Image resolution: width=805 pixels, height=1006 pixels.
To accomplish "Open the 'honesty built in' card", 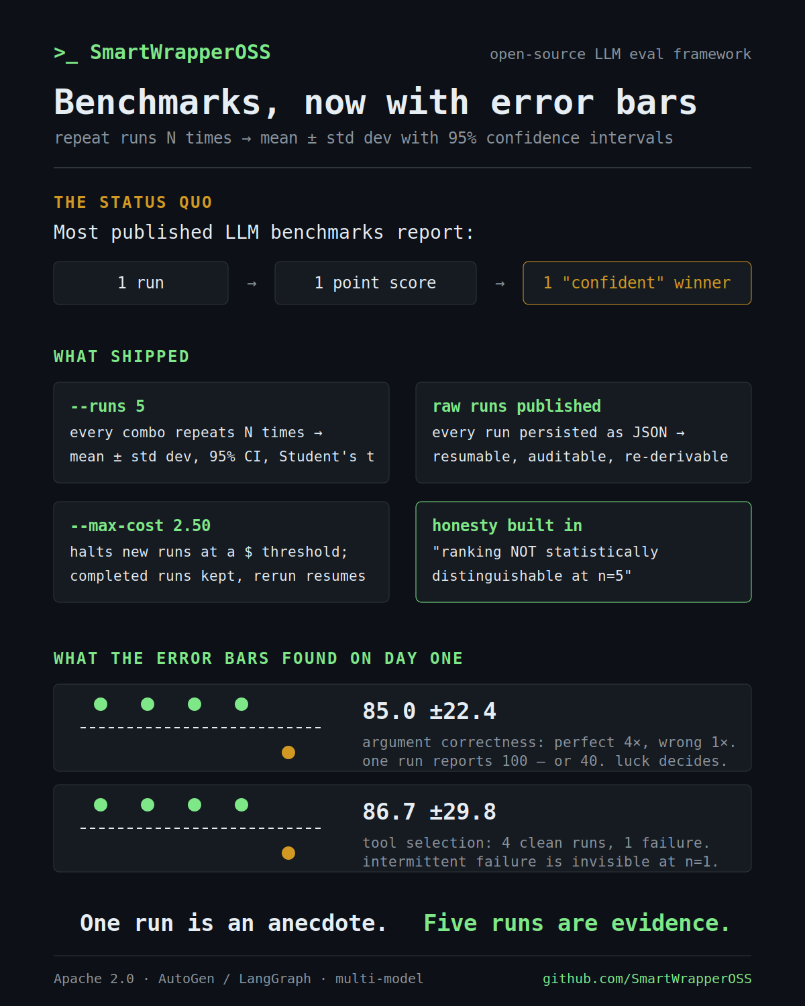I will (584, 552).
